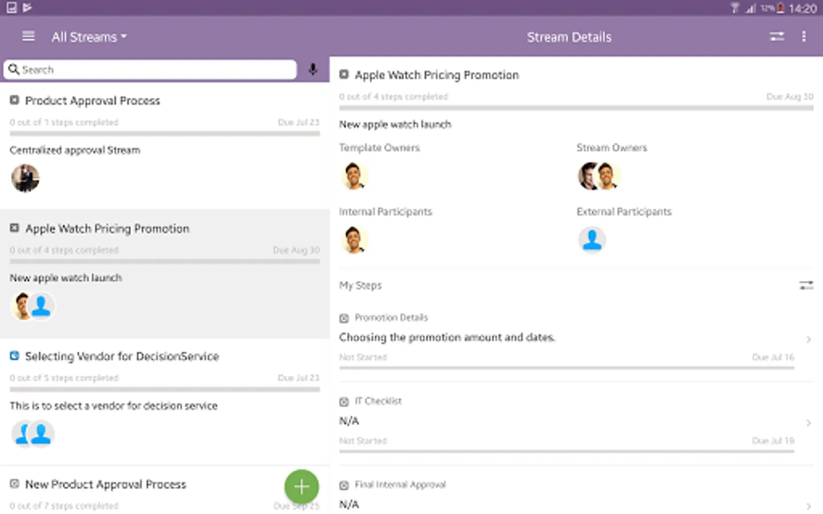
Task: Click the play store notification icon in status bar
Action: click(27, 7)
